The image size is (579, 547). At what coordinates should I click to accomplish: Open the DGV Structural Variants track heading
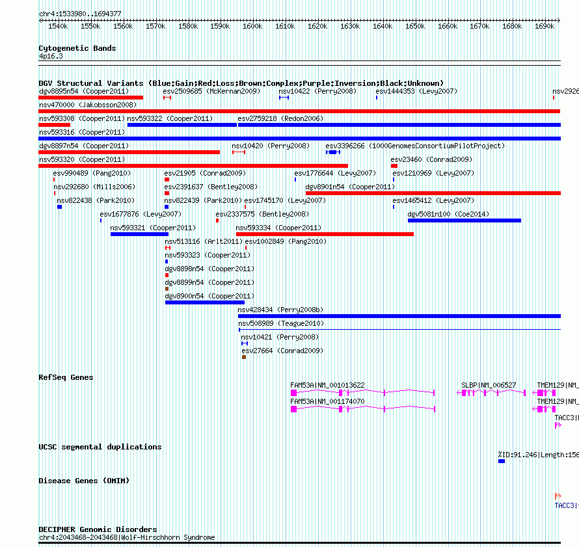(x=241, y=83)
